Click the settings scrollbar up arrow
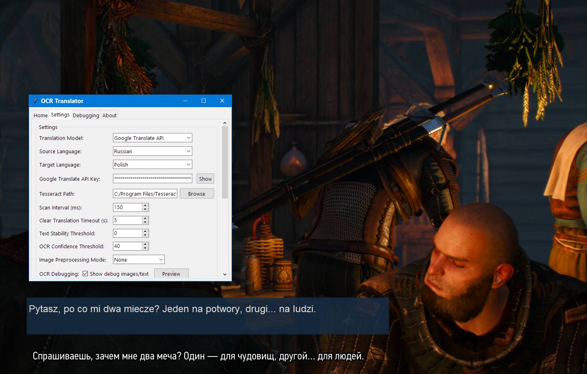587x374 pixels. (x=225, y=123)
